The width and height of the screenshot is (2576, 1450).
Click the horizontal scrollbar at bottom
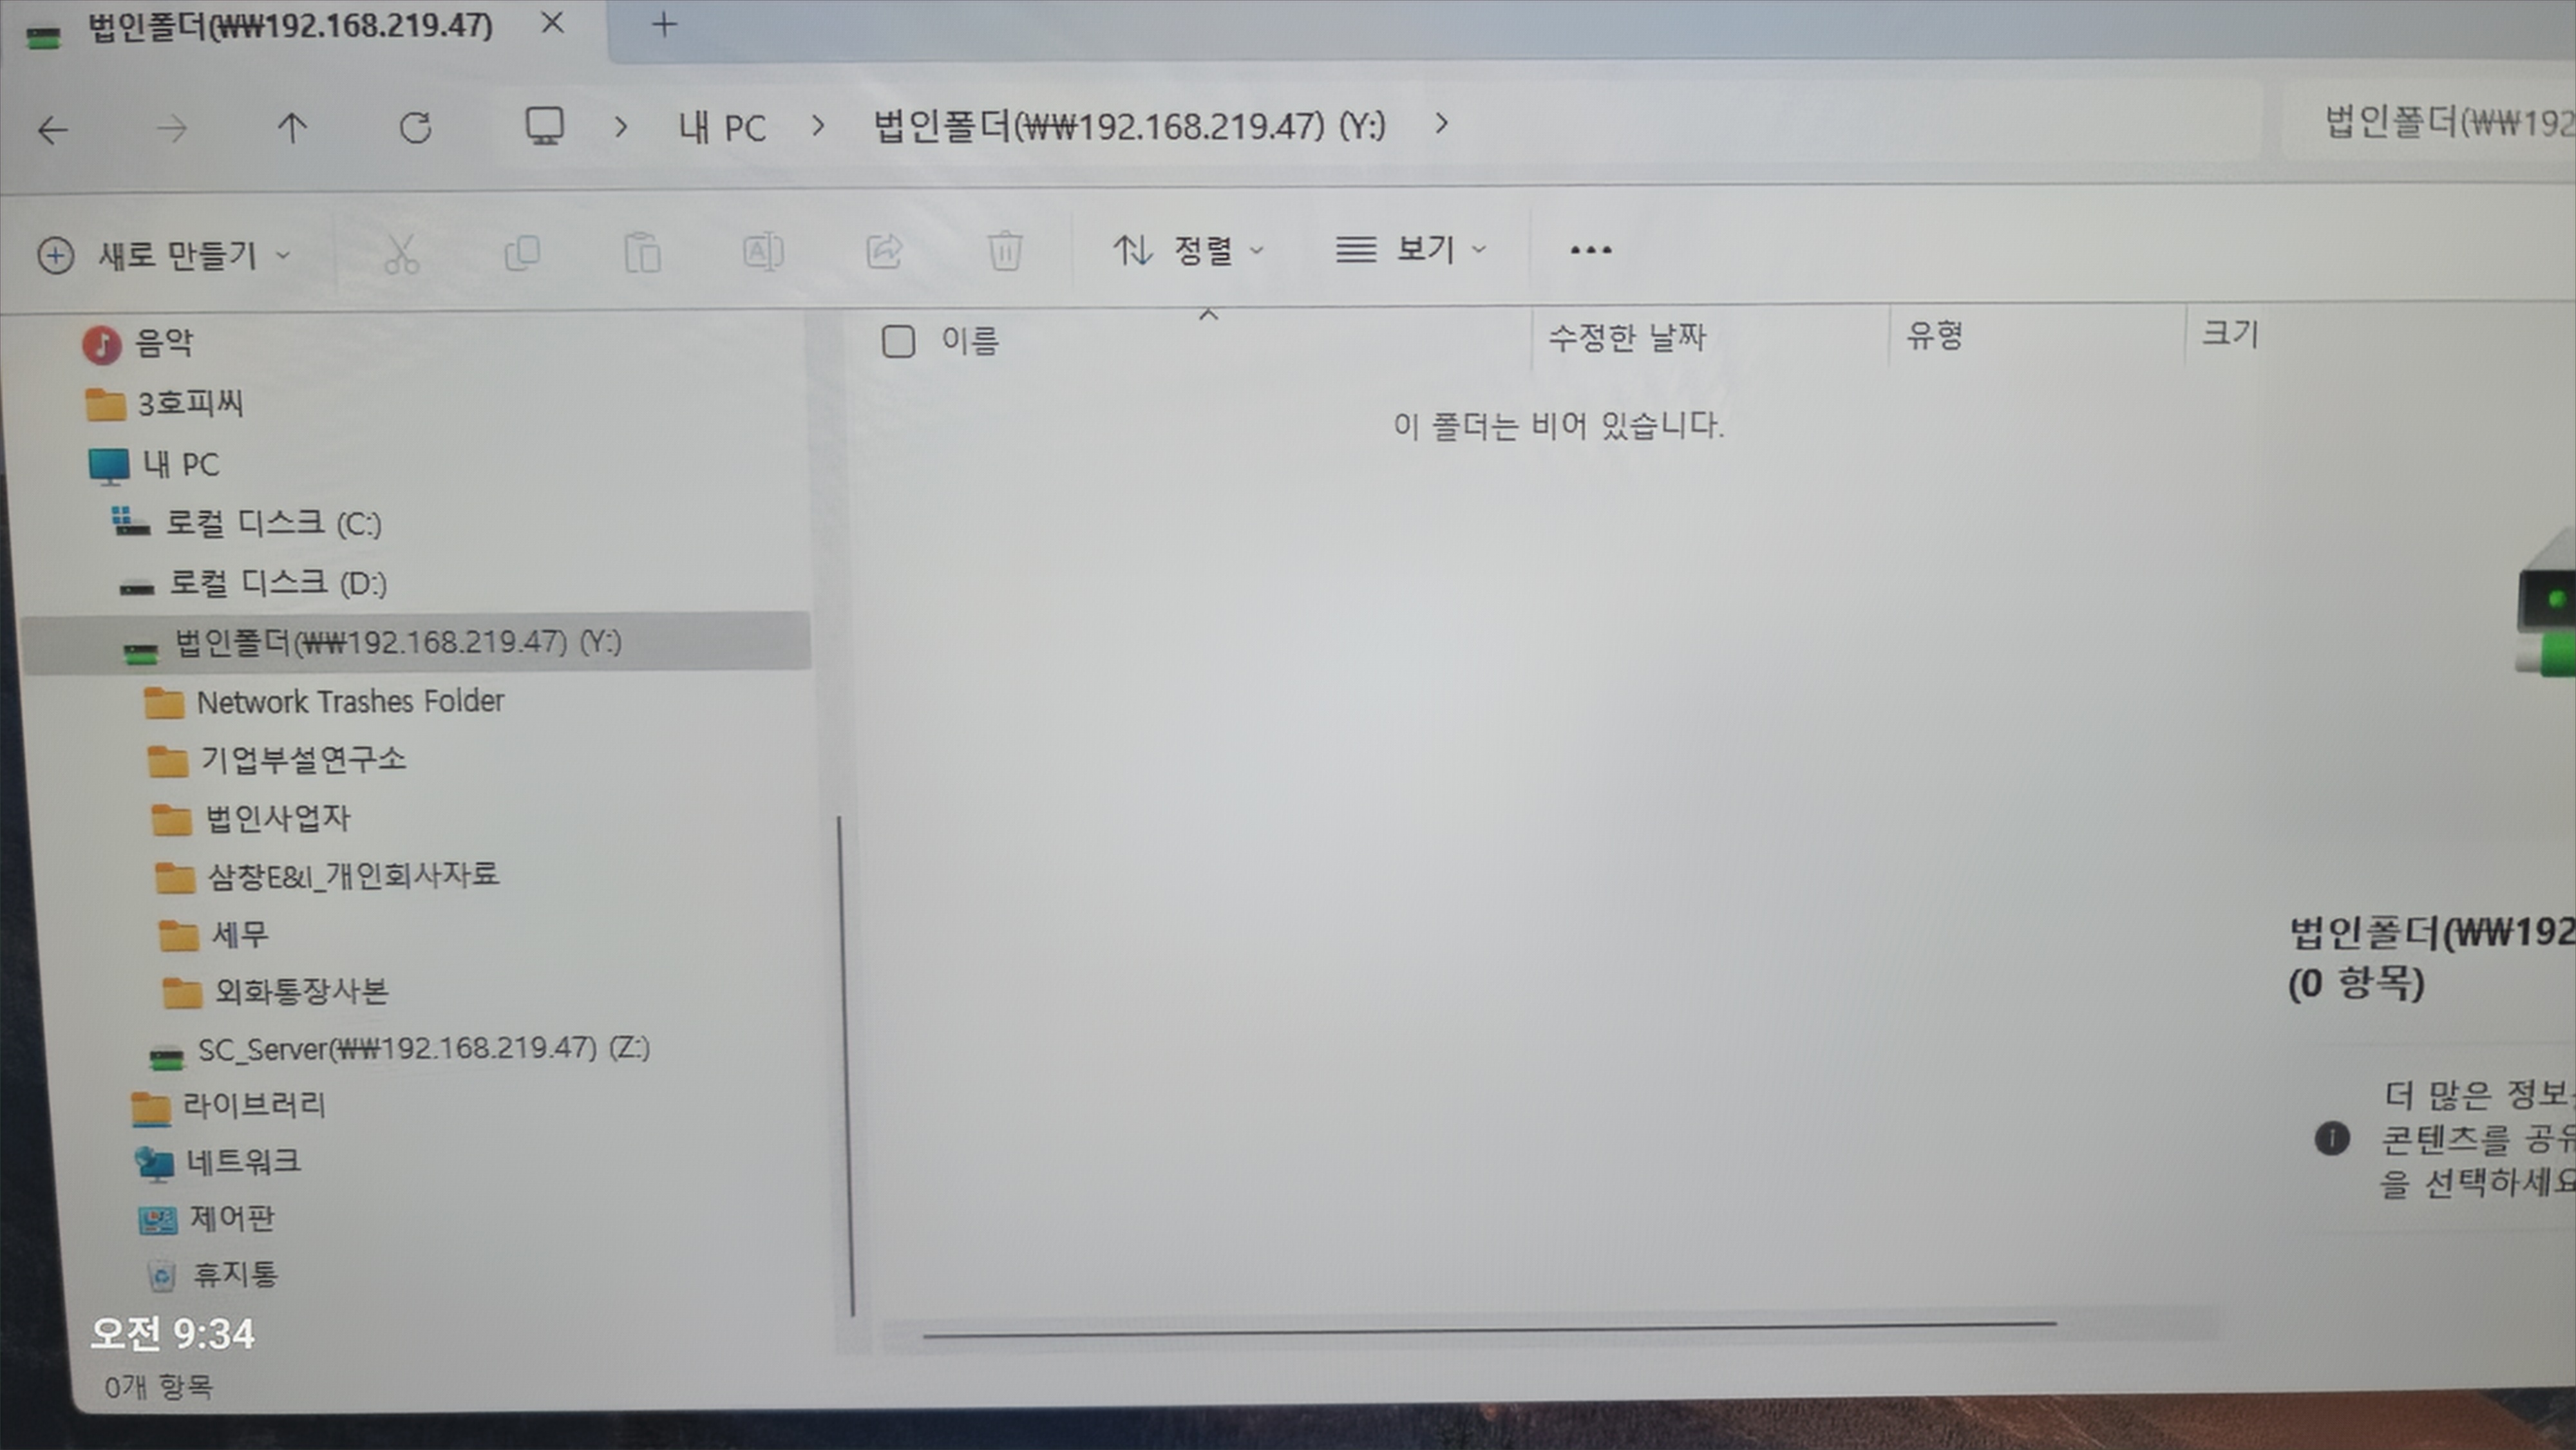1489,1329
